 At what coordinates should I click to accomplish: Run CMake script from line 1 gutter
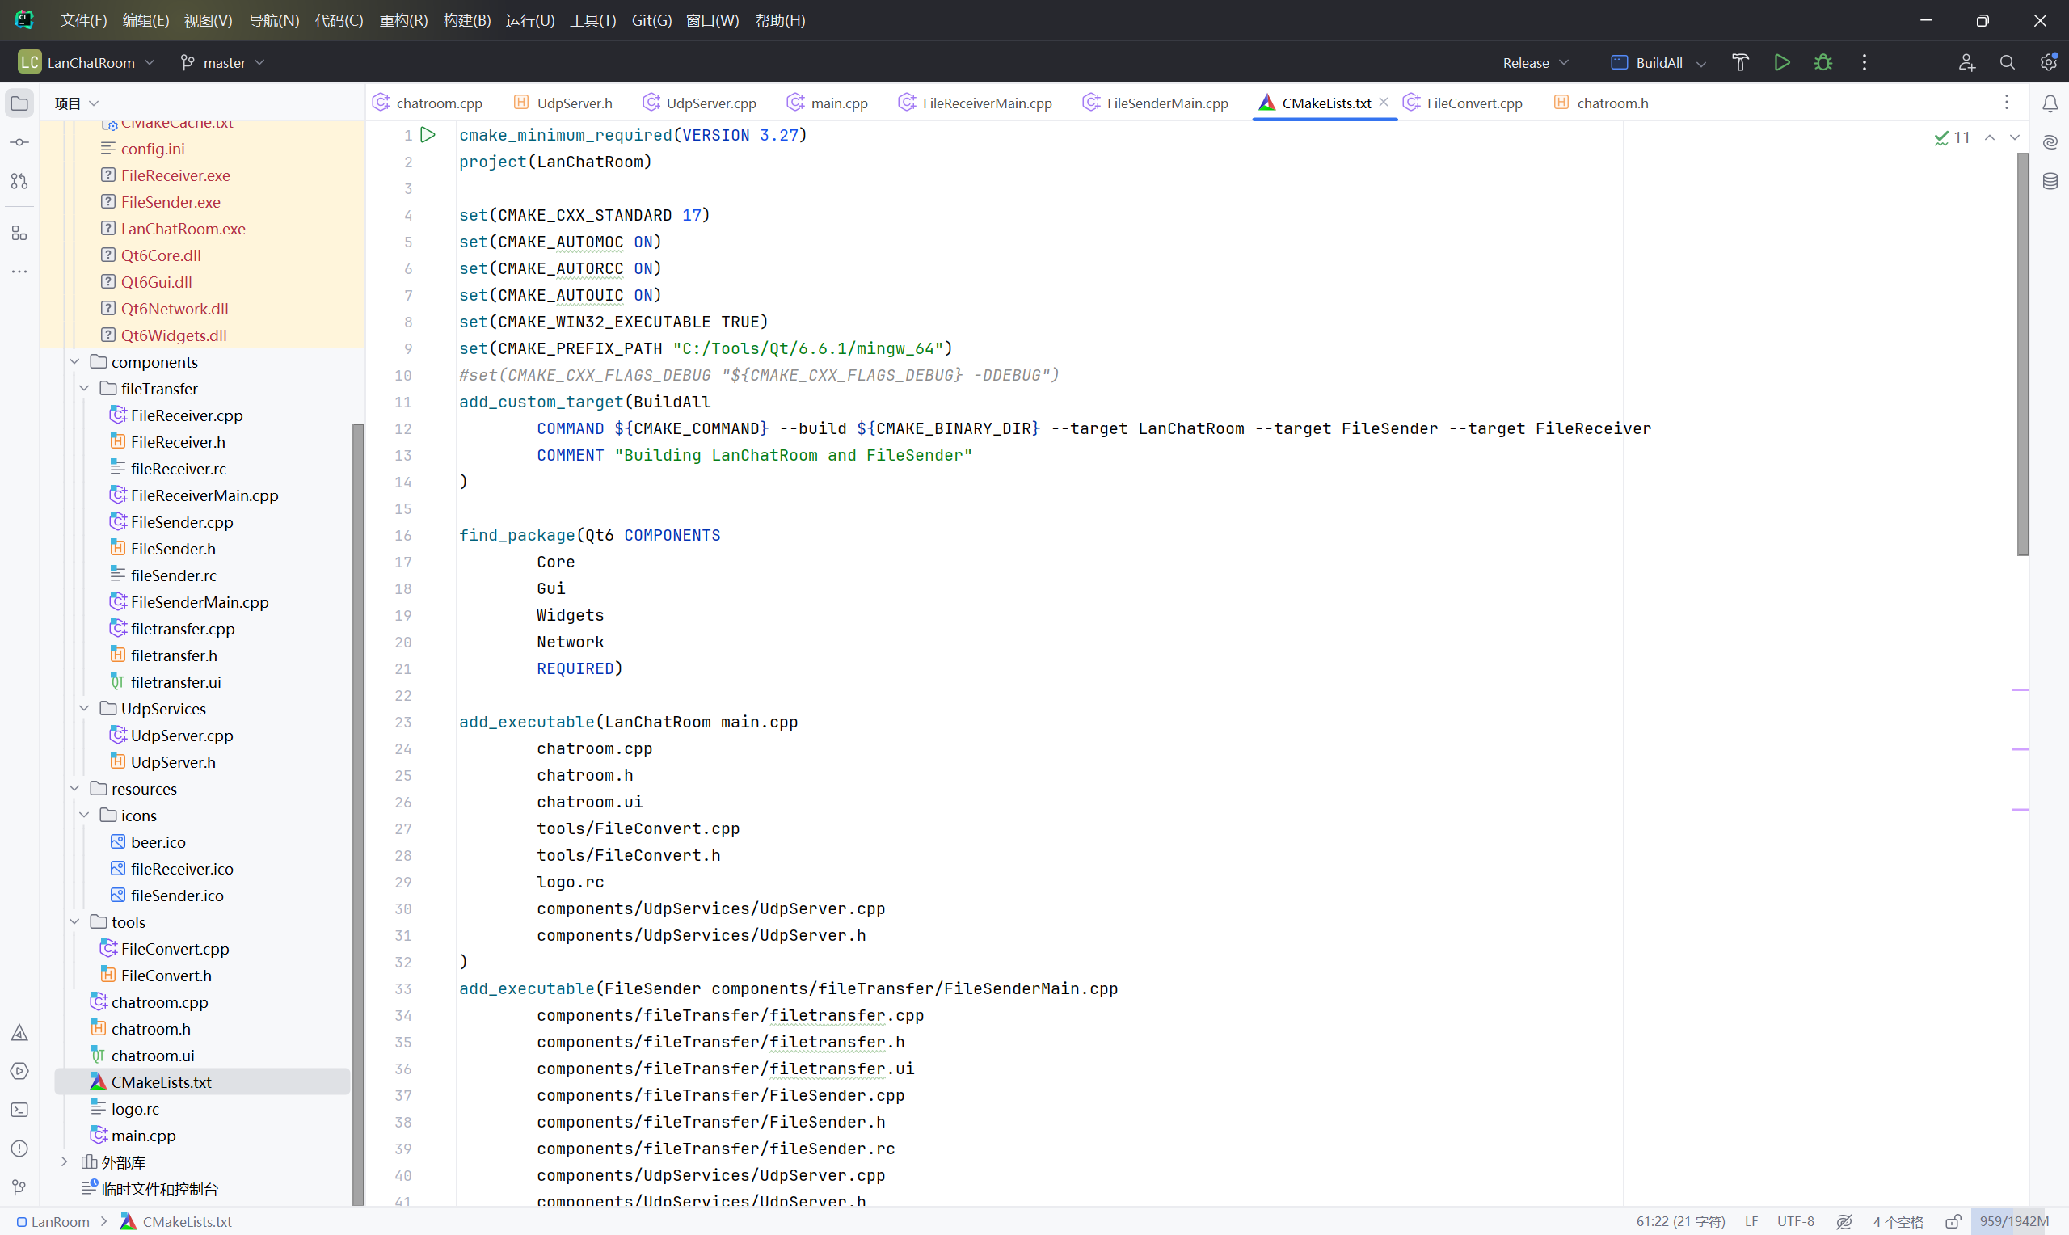pos(428,135)
